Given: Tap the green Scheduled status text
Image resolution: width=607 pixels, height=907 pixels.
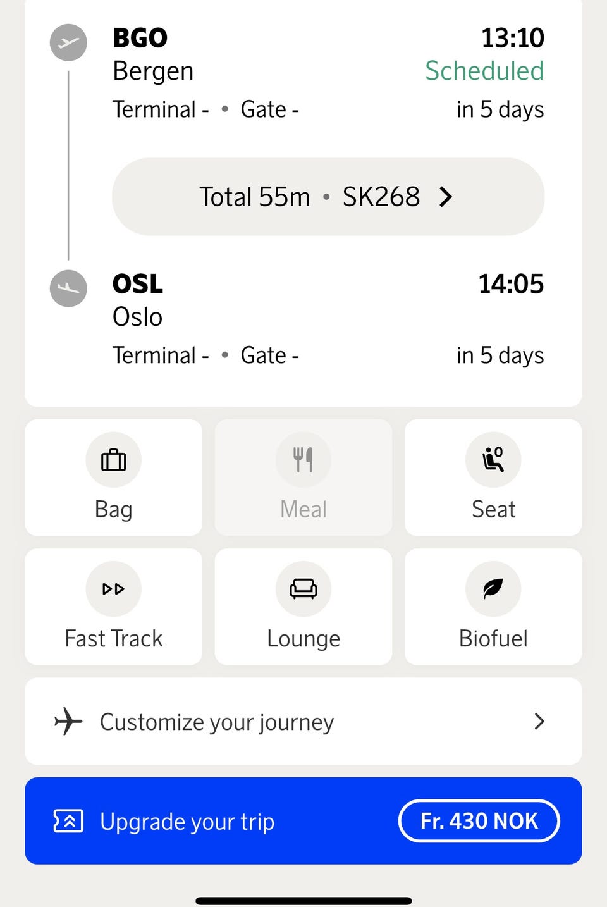Looking at the screenshot, I should (x=484, y=71).
